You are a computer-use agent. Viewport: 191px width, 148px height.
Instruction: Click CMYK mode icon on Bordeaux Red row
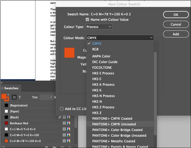68,123
